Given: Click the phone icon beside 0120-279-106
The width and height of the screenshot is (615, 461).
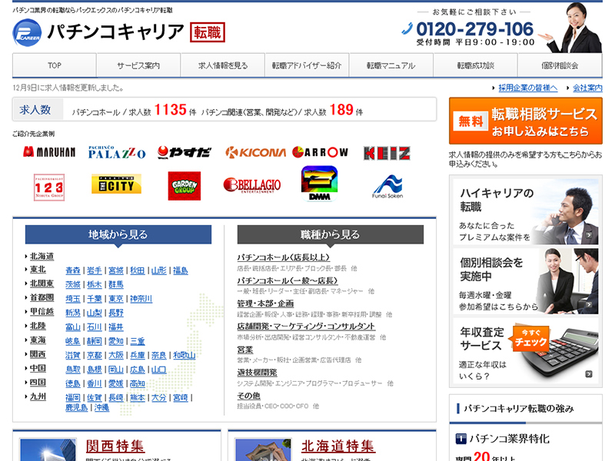Looking at the screenshot, I should pos(408,28).
